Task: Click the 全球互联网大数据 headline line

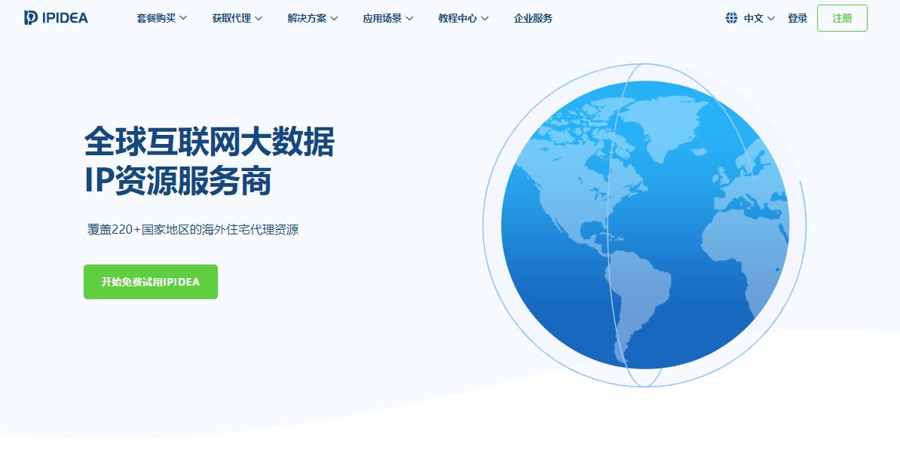Action: click(210, 142)
